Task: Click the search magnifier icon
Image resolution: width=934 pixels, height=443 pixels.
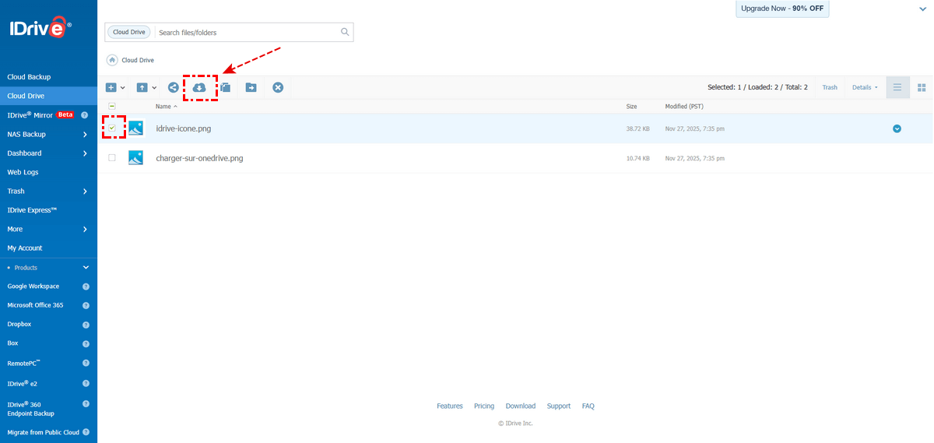Action: click(x=345, y=32)
